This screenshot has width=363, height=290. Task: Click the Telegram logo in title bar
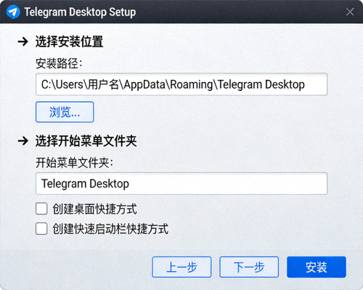pyautogui.click(x=13, y=12)
